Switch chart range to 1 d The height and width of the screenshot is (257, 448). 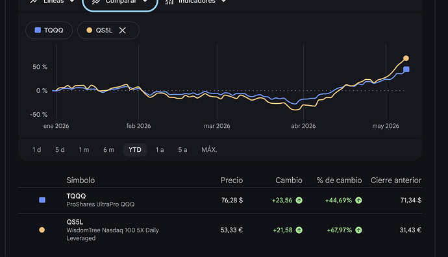(36, 150)
